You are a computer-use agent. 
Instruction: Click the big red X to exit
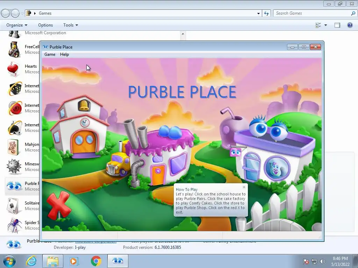pos(59,205)
